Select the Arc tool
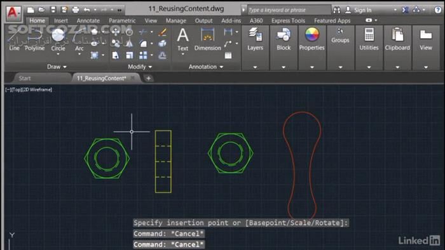The height and width of the screenshot is (250, 445). [x=79, y=39]
